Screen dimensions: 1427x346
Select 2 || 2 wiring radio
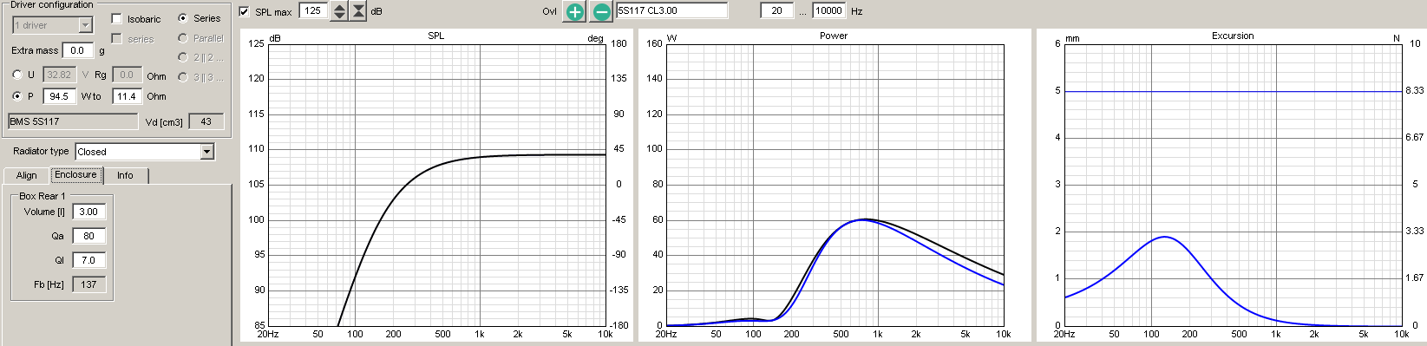tap(183, 57)
